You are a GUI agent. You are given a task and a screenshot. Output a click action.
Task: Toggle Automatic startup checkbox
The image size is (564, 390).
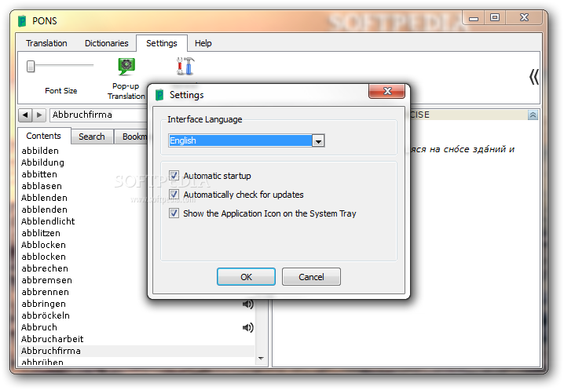(x=174, y=176)
